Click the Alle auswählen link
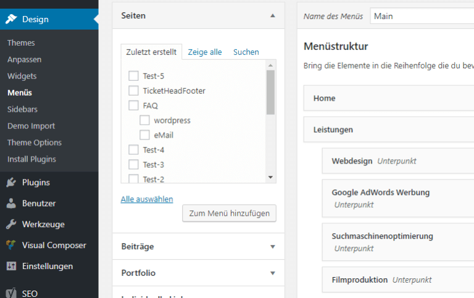Screen dimensions: 474x298 point(147,199)
